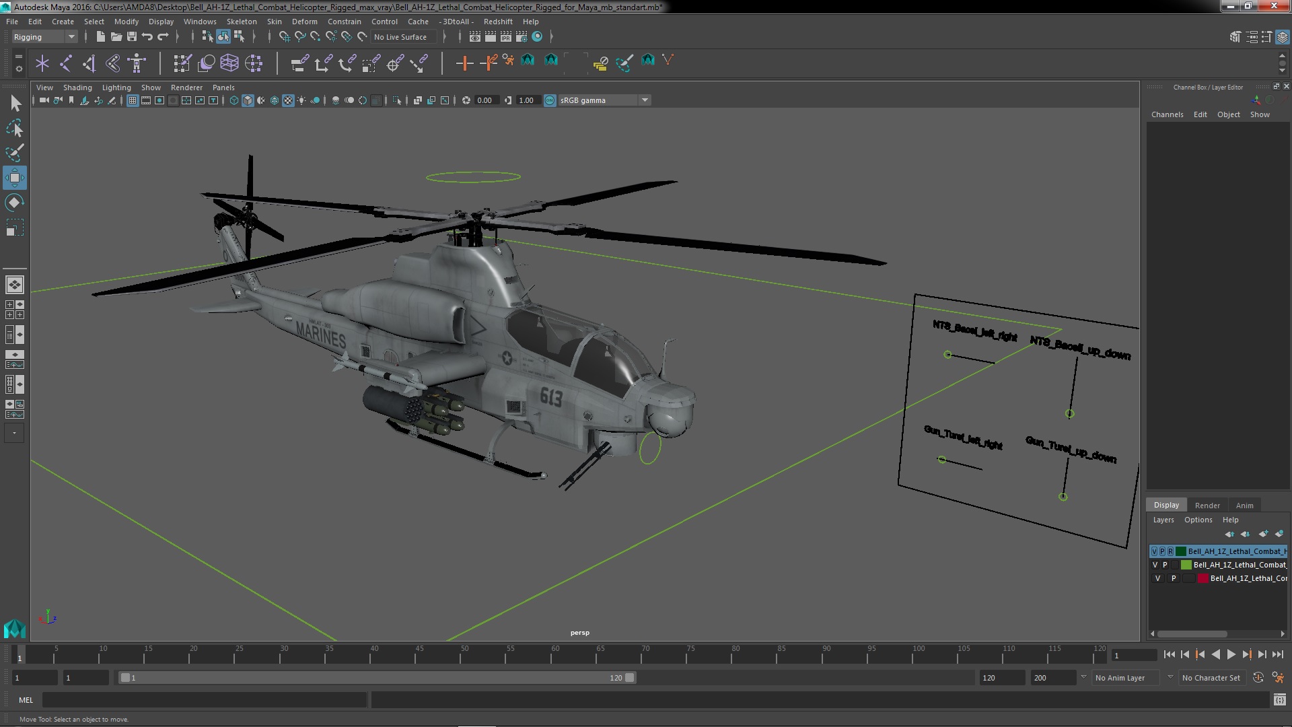Screen dimensions: 1292x727
Task: Save the scene with floppy icon
Action: (x=132, y=36)
